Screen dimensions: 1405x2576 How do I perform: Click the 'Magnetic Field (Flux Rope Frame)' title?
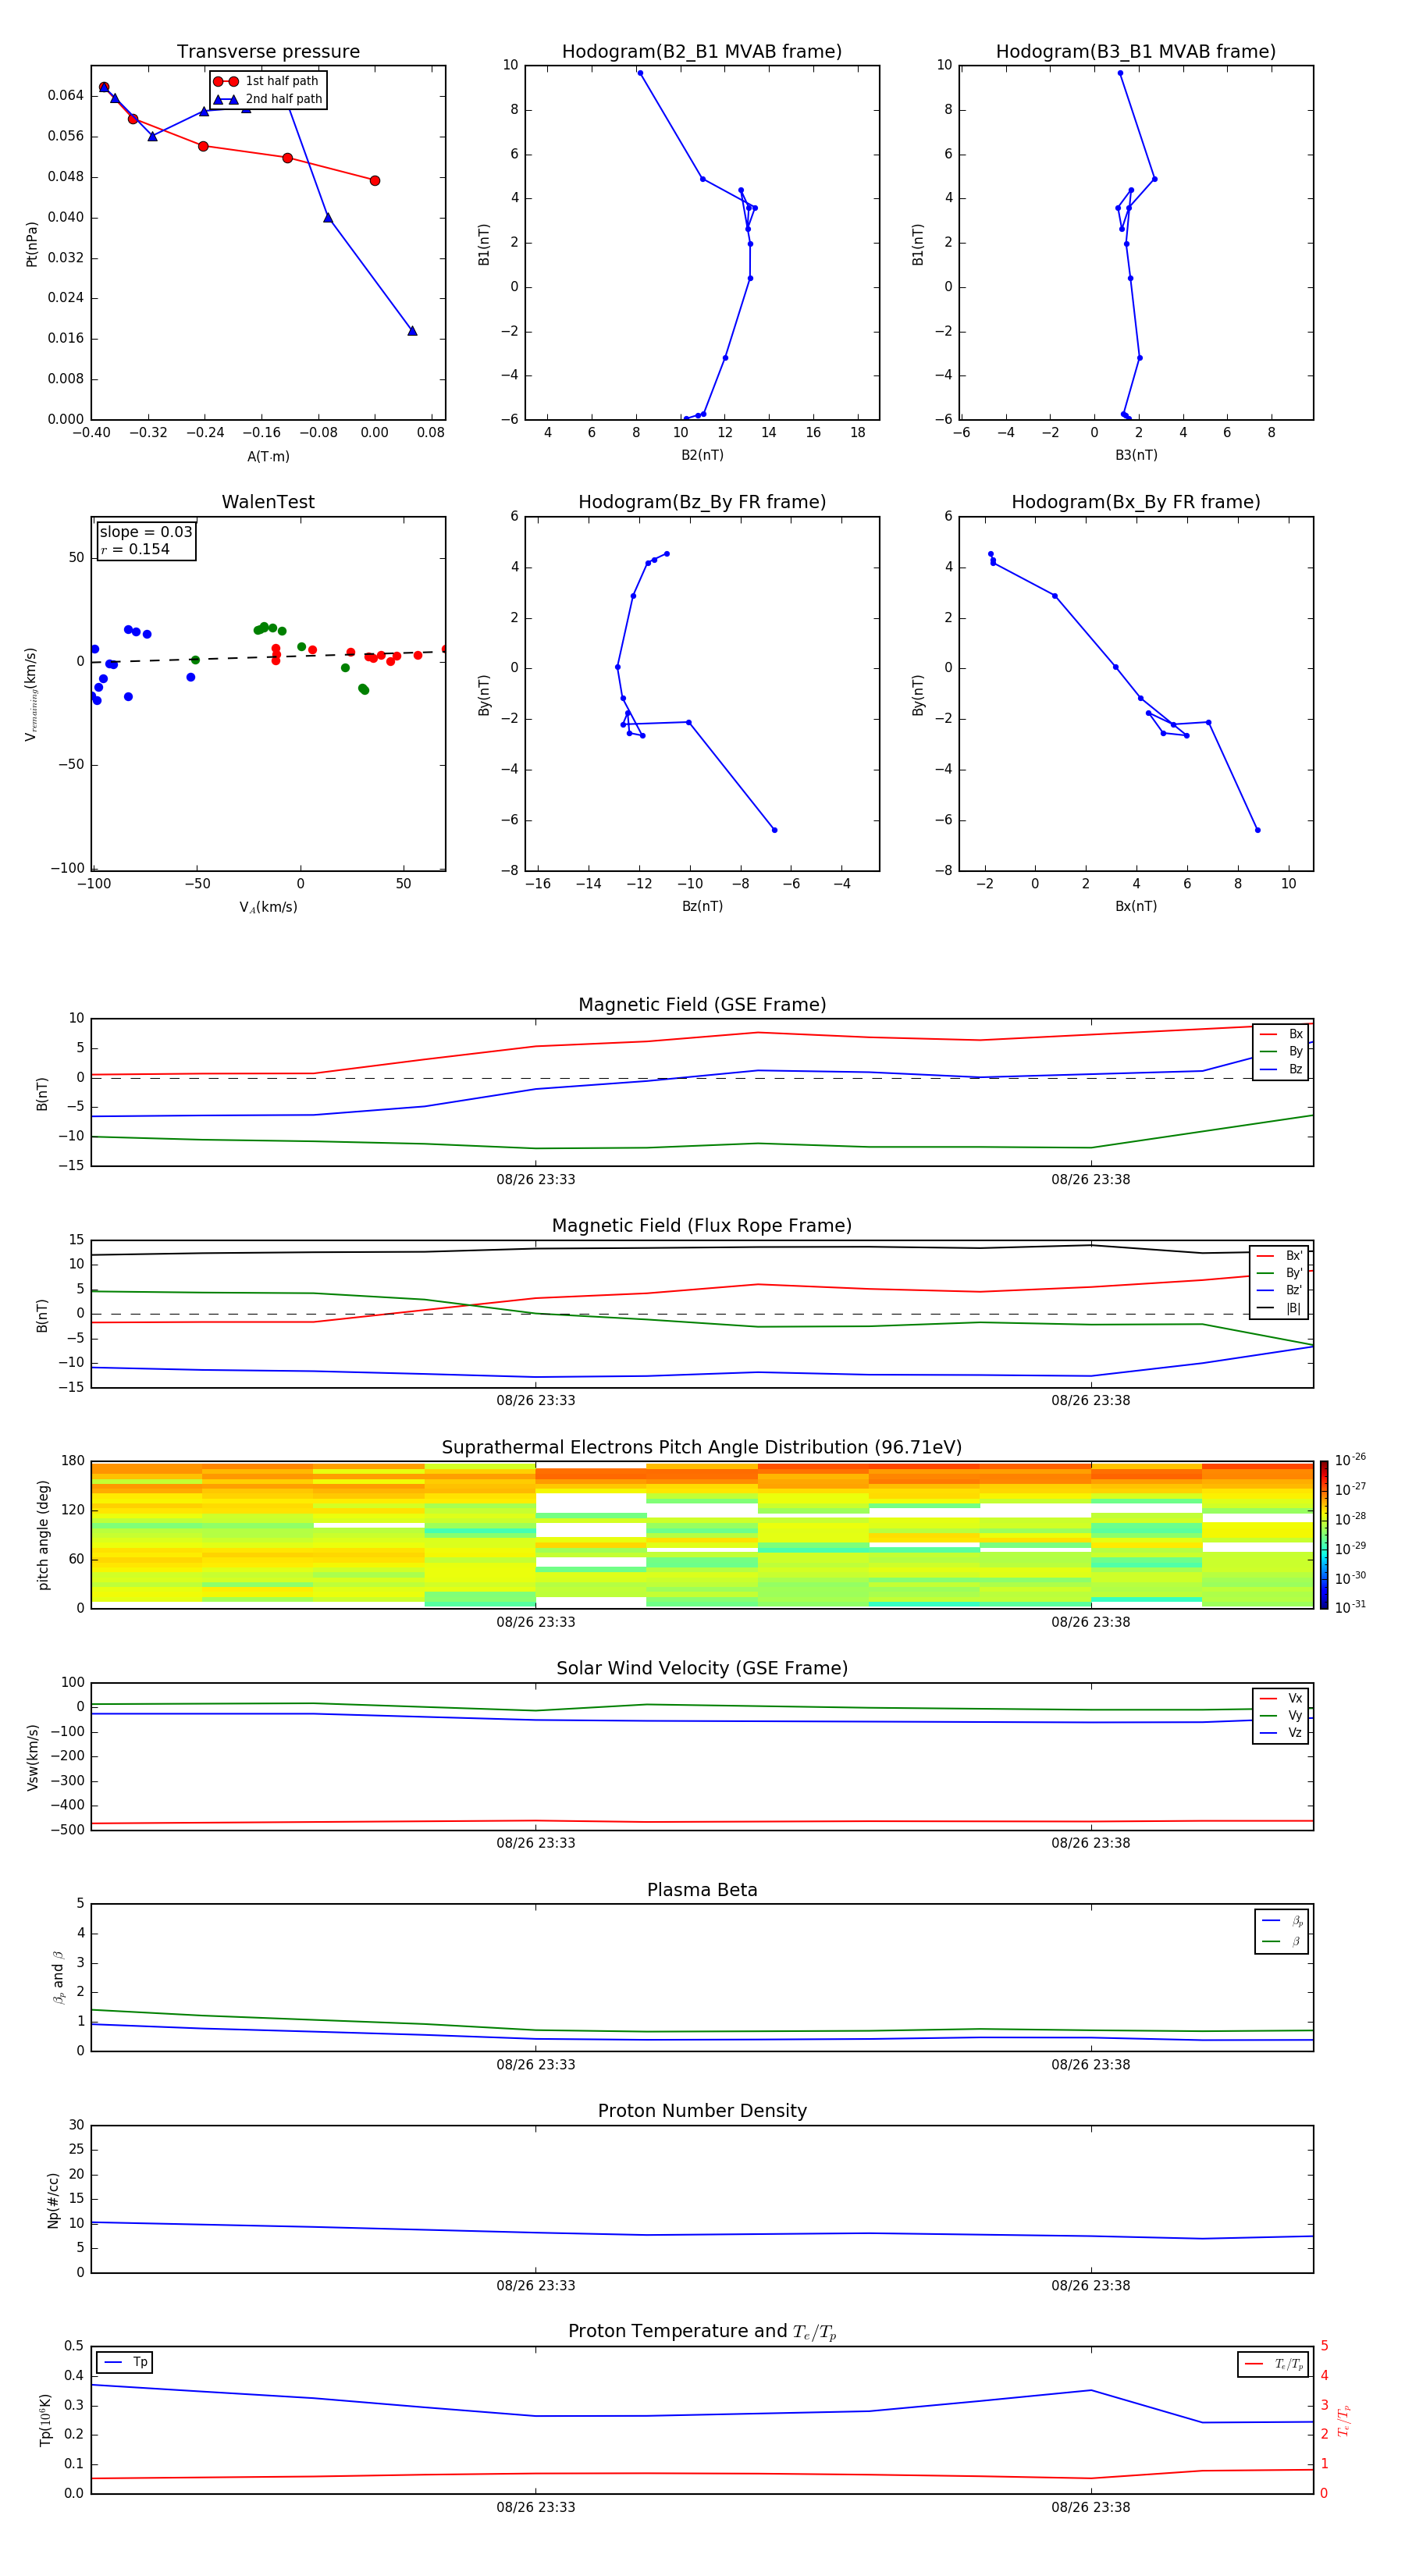[702, 1225]
